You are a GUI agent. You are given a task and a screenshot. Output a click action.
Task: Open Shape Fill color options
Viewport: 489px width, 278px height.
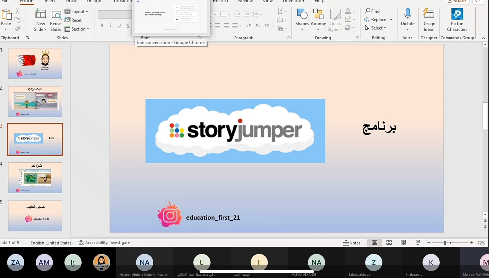350,11
